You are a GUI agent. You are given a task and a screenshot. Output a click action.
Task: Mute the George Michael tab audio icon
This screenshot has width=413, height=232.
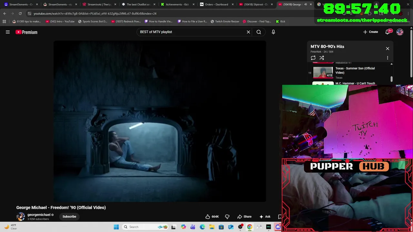306,5
